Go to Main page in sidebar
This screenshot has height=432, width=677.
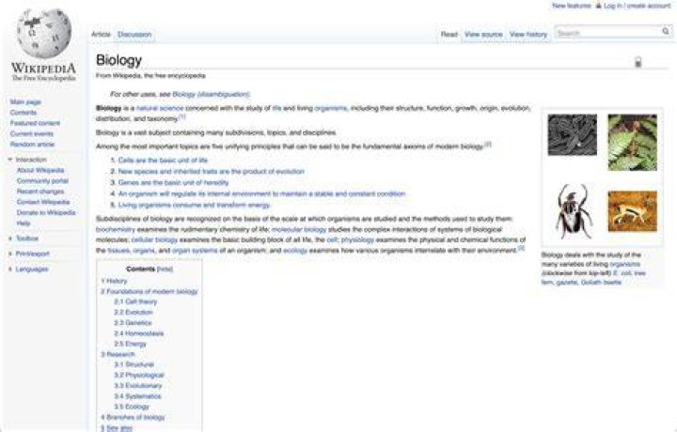25,102
